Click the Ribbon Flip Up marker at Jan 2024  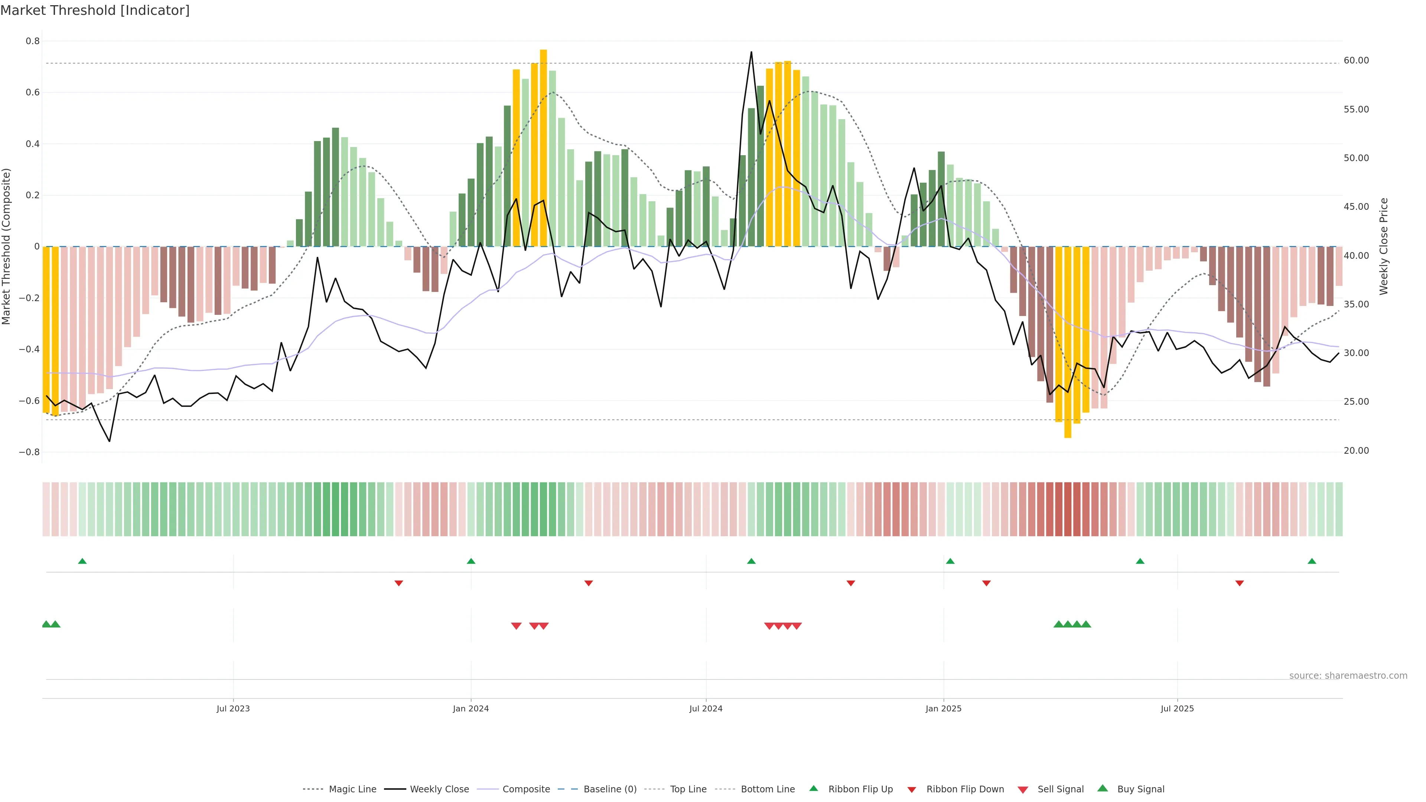click(471, 561)
